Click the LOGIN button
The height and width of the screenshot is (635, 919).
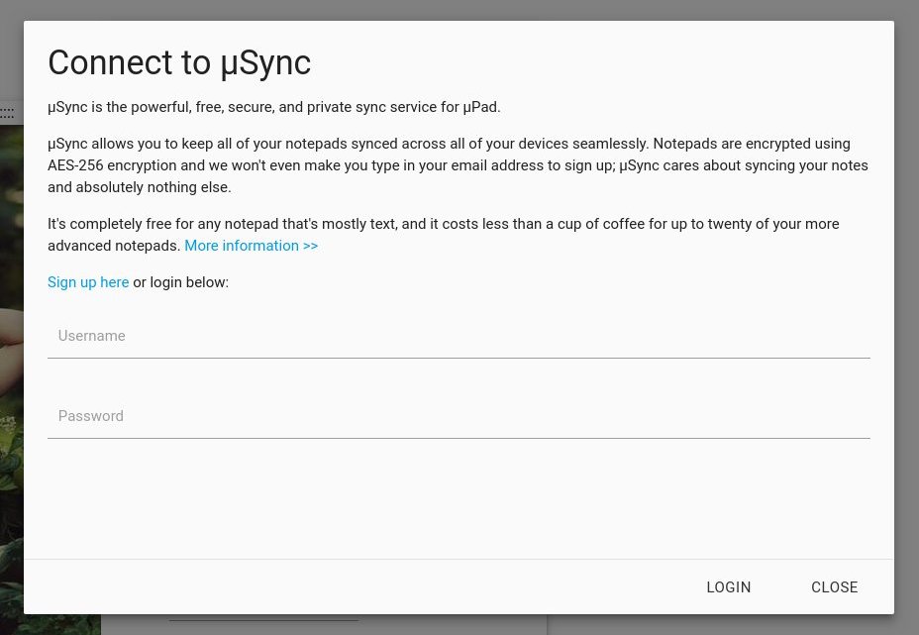click(x=729, y=586)
